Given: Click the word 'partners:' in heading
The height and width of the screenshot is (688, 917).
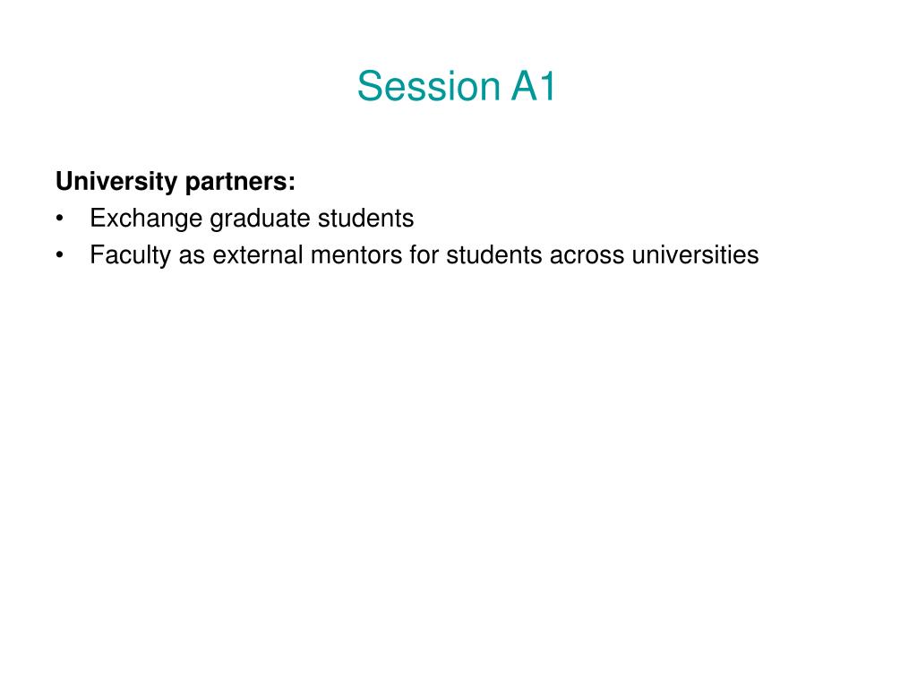Looking at the screenshot, I should (240, 183).
